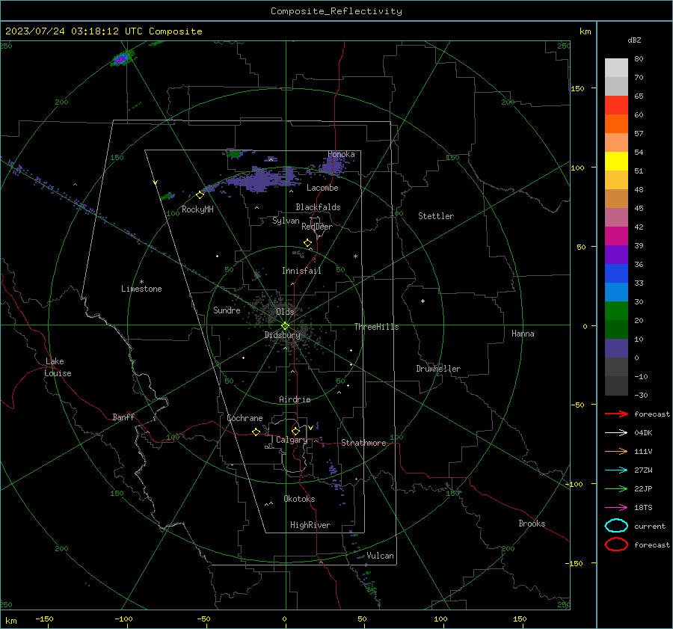Click the Ponoka city label
Image resolution: width=673 pixels, height=629 pixels.
(341, 154)
